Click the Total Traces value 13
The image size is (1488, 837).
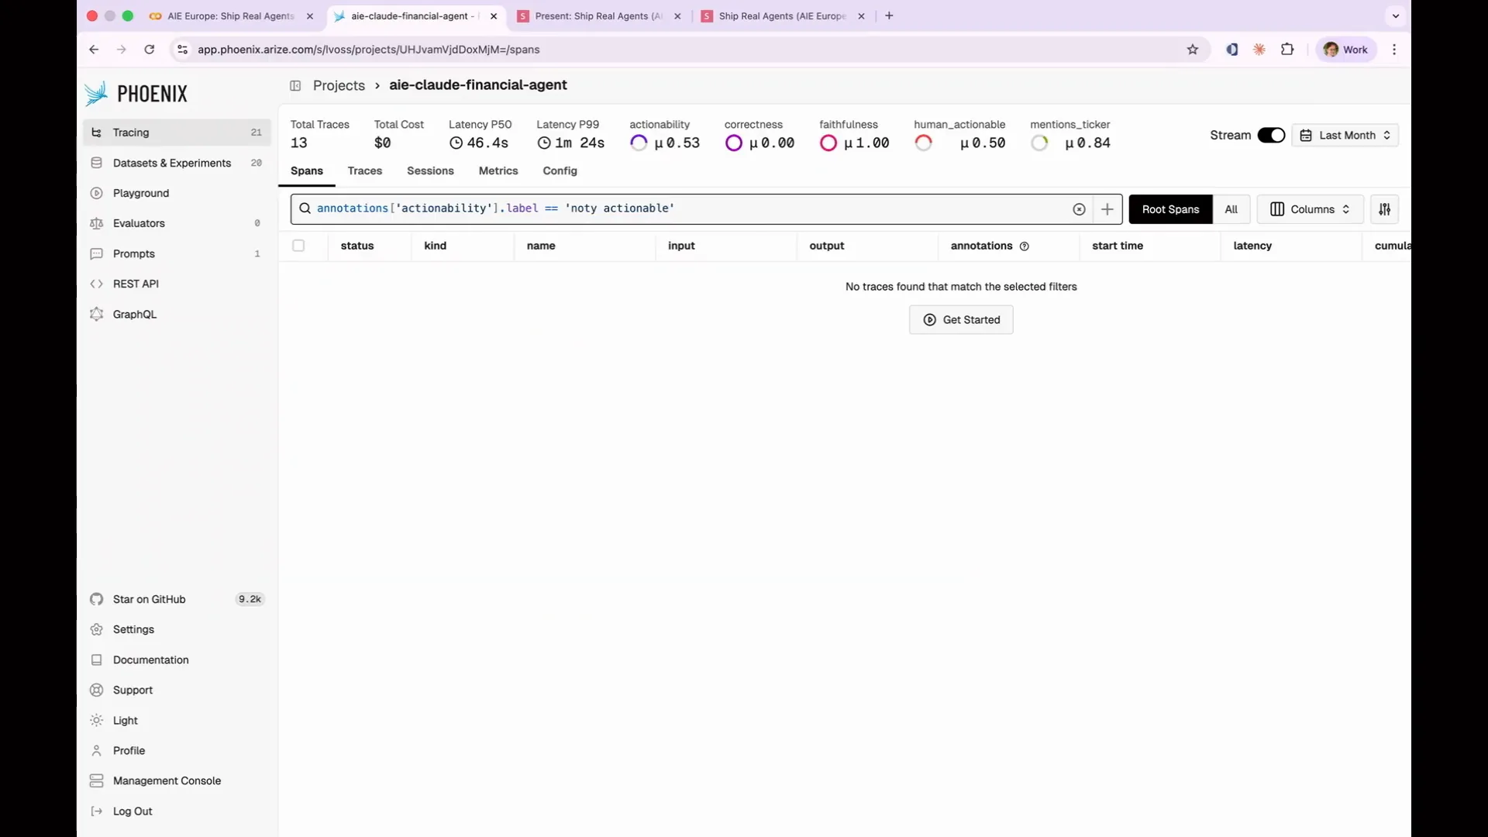[299, 143]
